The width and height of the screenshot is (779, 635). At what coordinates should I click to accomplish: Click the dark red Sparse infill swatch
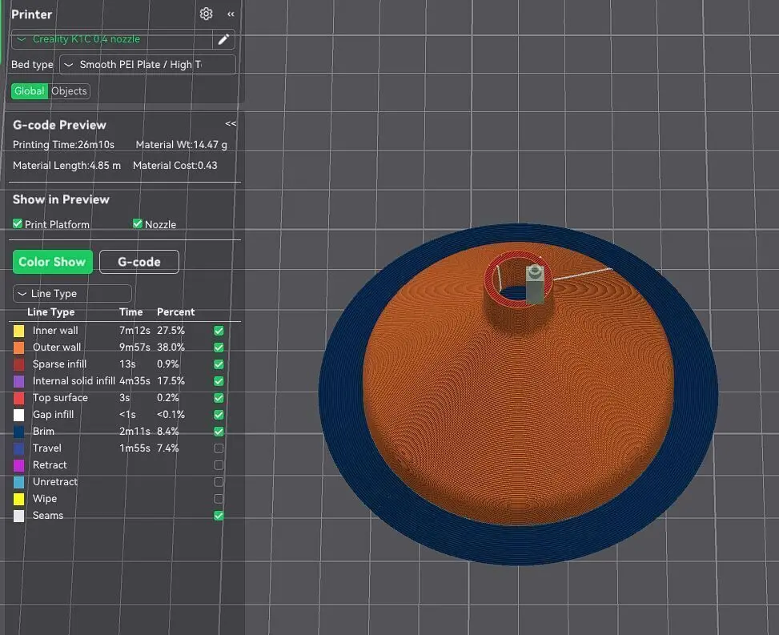[x=19, y=364]
